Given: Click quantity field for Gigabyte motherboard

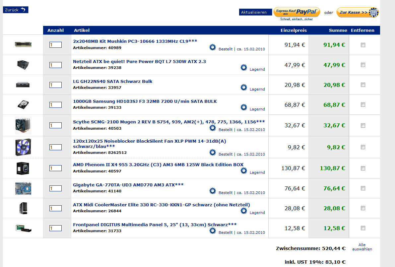Looking at the screenshot, I should 55,188.
